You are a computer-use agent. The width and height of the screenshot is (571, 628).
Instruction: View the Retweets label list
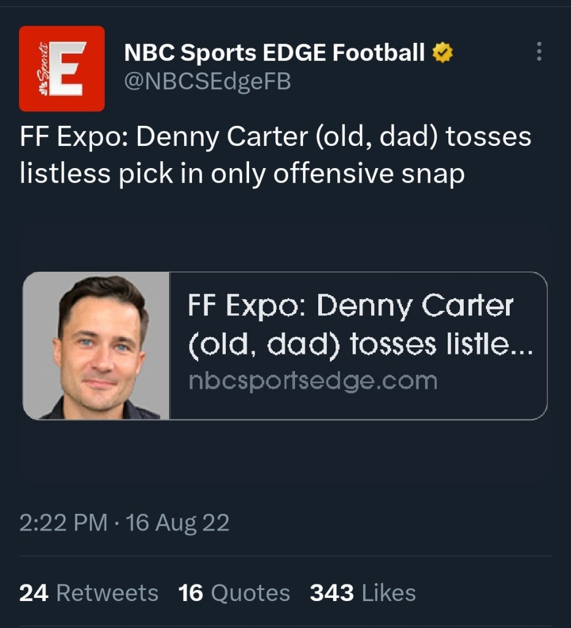coord(107,593)
